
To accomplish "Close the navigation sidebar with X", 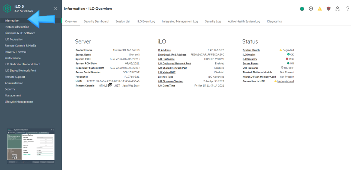I will click(x=55, y=9).
